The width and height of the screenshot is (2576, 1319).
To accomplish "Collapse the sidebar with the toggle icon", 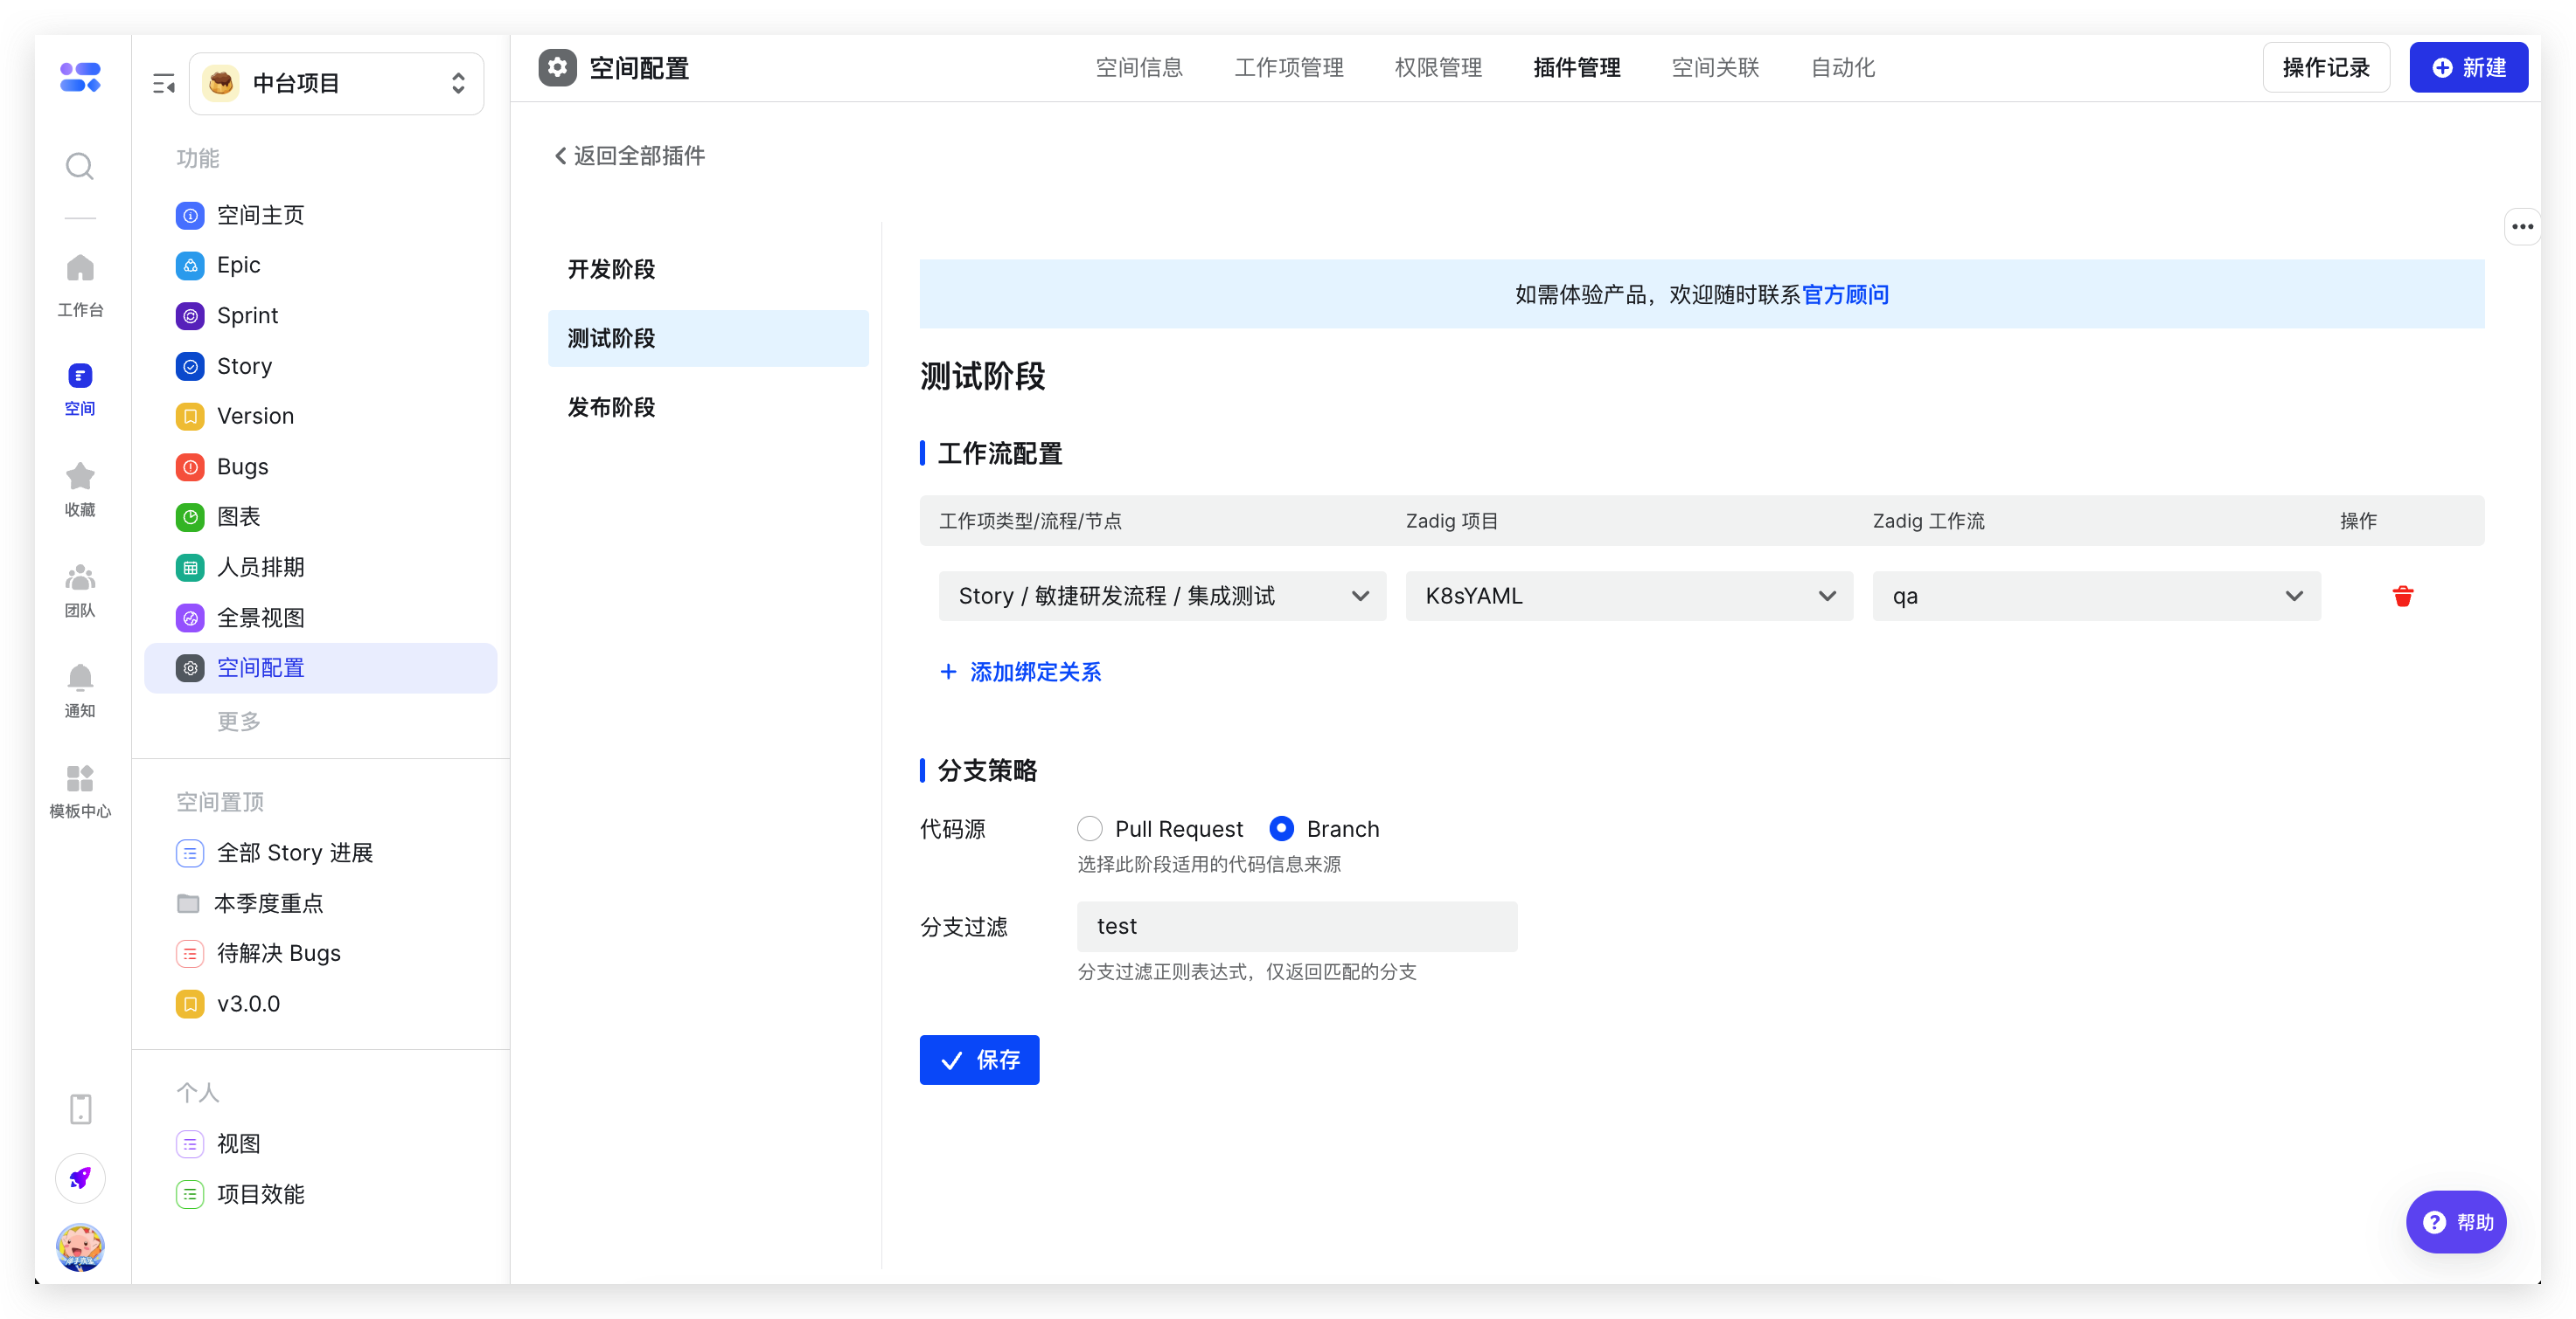I will pos(163,84).
